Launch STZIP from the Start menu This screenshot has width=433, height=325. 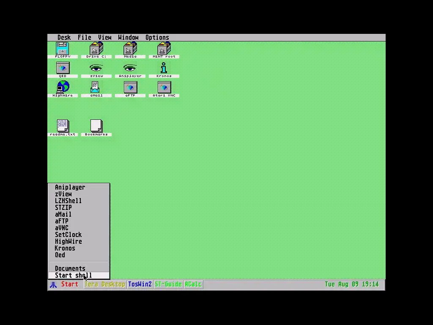pos(79,207)
